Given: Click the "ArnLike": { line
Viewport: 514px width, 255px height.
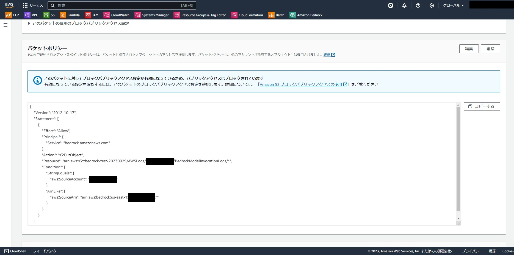Looking at the screenshot, I should pyautogui.click(x=56, y=191).
